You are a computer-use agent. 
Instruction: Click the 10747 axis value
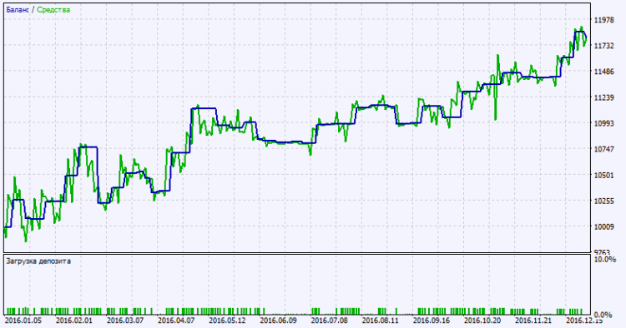[x=604, y=150]
